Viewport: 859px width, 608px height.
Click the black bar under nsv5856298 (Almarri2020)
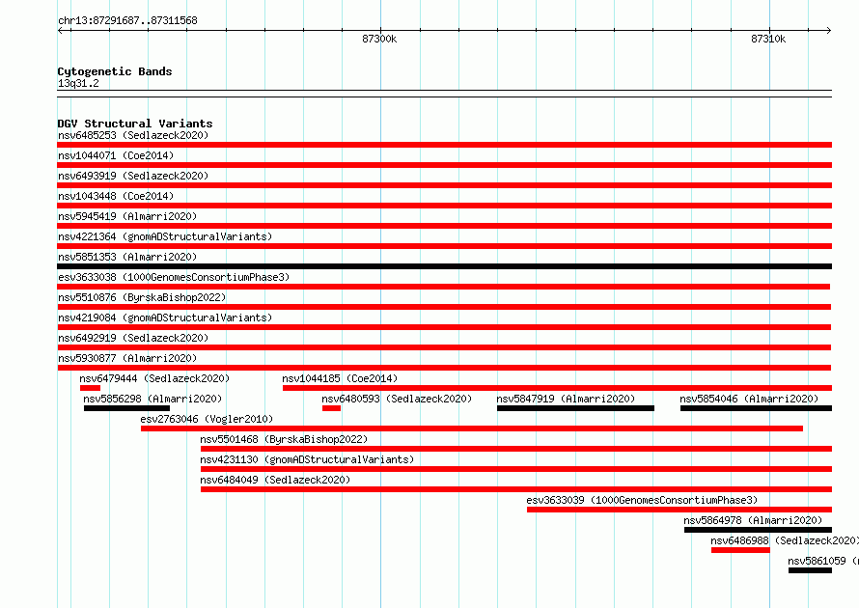126,408
